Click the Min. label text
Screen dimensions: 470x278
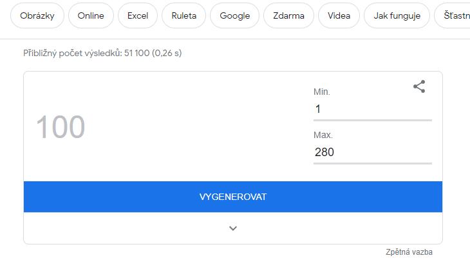click(322, 92)
